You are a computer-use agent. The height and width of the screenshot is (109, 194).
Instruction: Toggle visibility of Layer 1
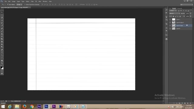(170, 19)
